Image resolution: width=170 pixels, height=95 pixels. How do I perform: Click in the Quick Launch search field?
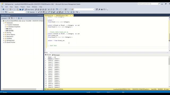coord(148,4)
